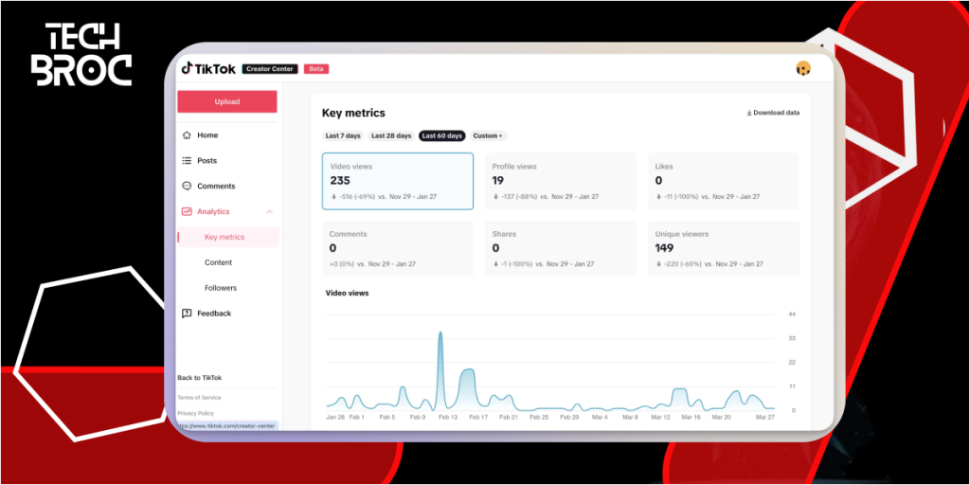This screenshot has width=970, height=485.
Task: Select the Profile views metric card
Action: point(561,181)
